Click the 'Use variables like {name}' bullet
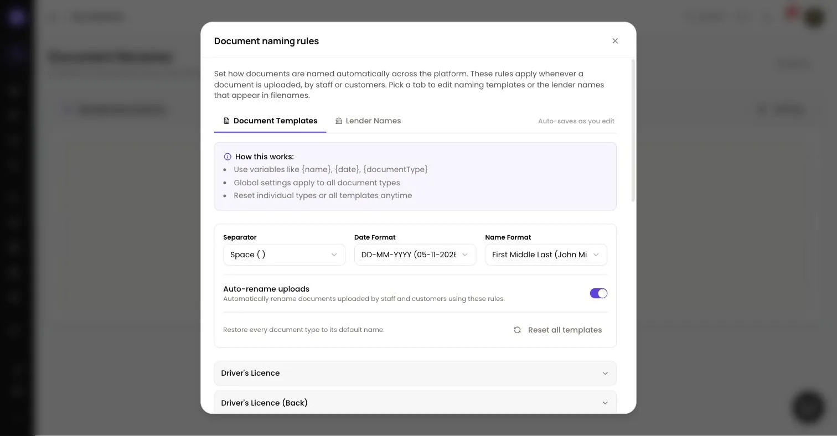 coord(330,169)
